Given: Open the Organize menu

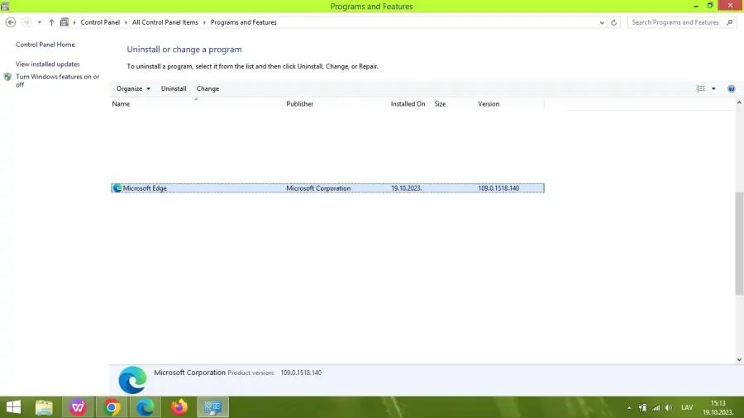Looking at the screenshot, I should point(133,88).
